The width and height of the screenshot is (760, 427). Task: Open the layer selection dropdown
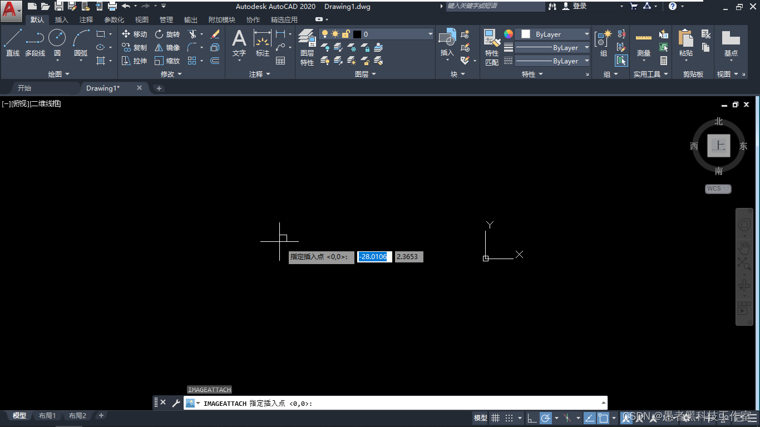click(x=376, y=34)
